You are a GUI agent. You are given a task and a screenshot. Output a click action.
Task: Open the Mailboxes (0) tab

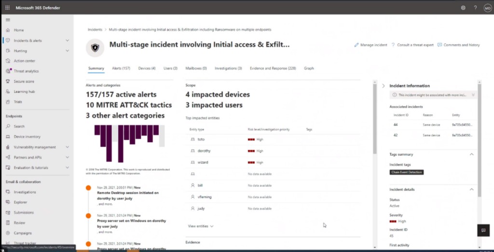point(196,68)
